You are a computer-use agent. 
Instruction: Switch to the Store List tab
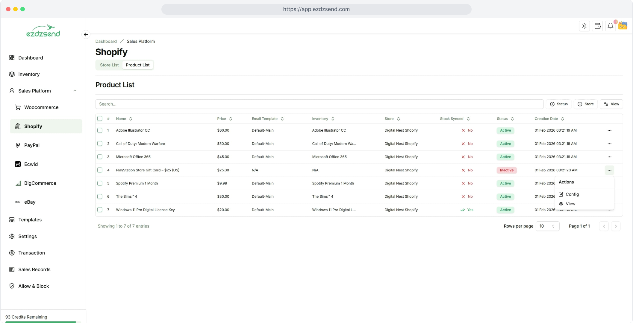point(109,65)
